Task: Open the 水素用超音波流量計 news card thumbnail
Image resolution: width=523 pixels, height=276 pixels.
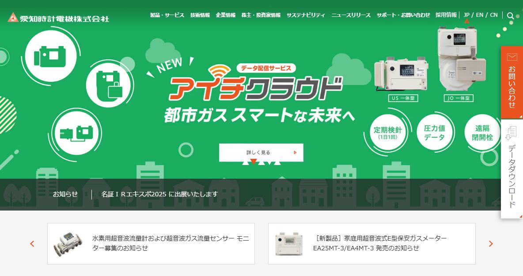Action: point(68,244)
